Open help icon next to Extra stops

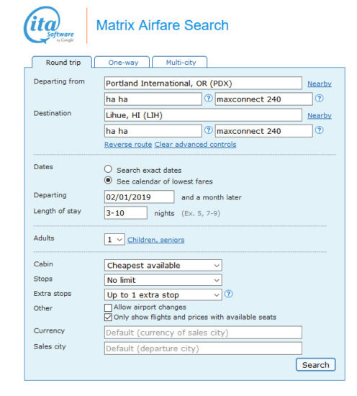228,294
